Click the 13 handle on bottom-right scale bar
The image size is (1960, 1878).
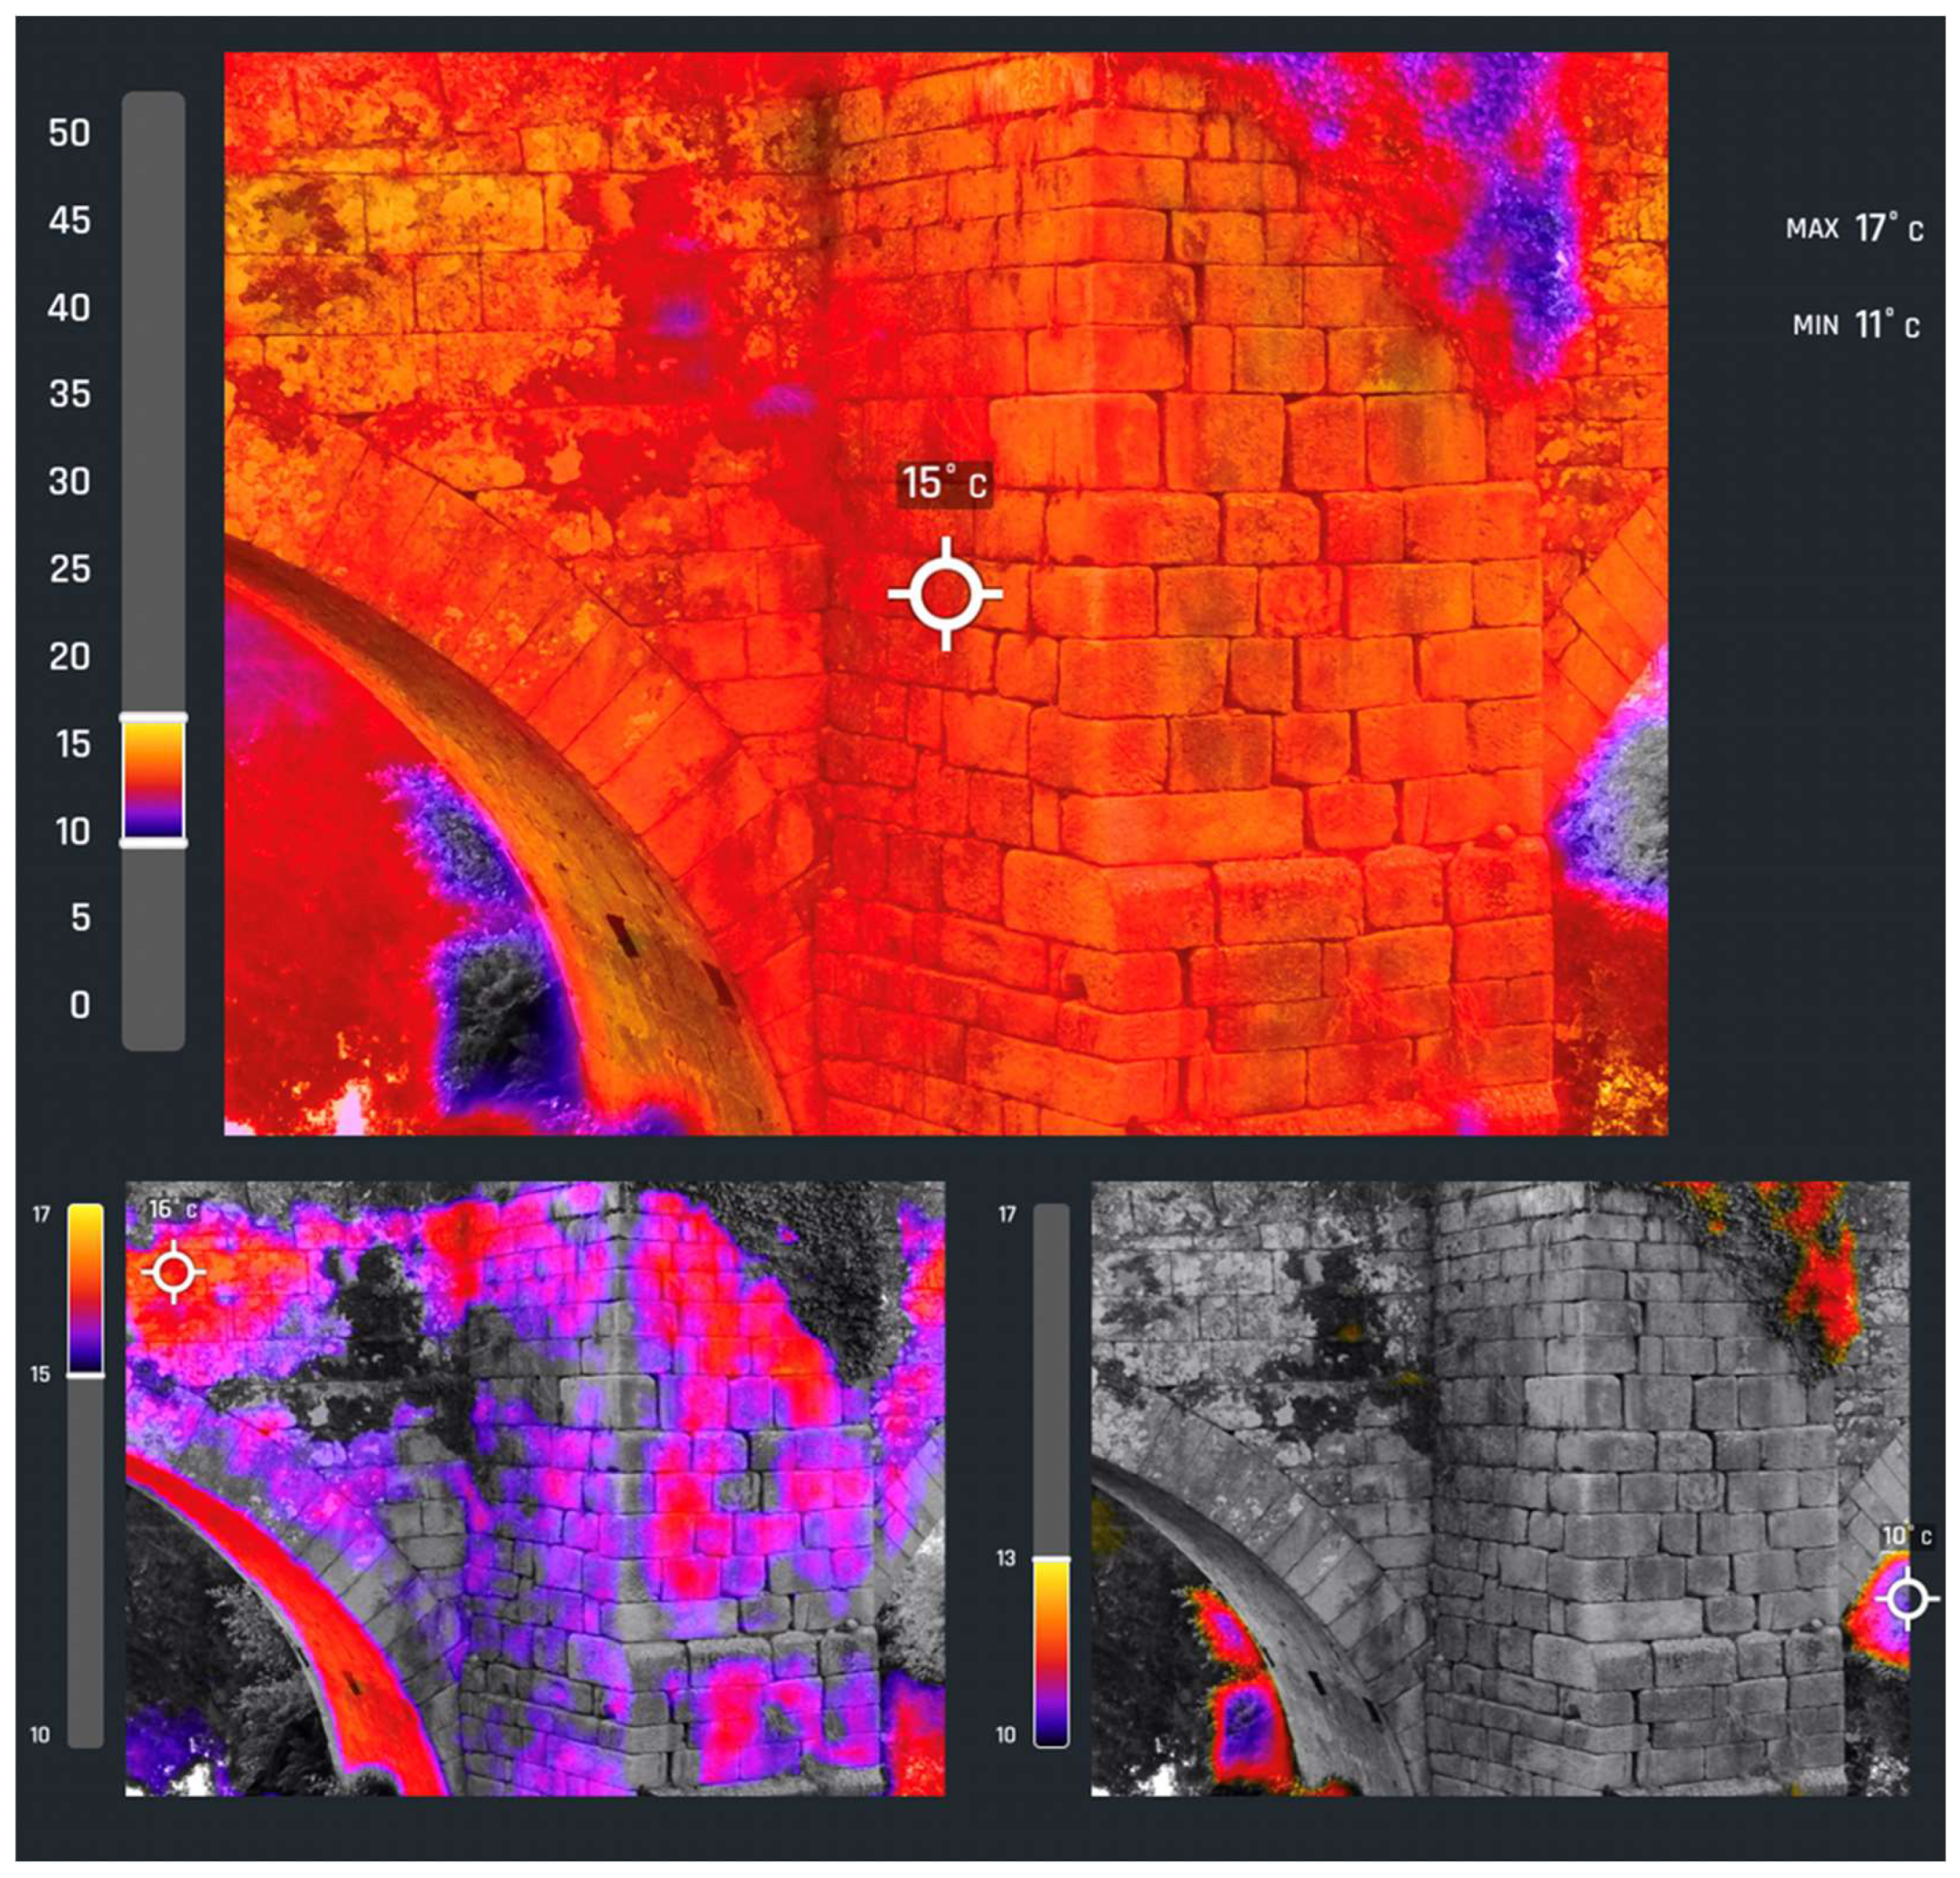click(x=1051, y=1559)
